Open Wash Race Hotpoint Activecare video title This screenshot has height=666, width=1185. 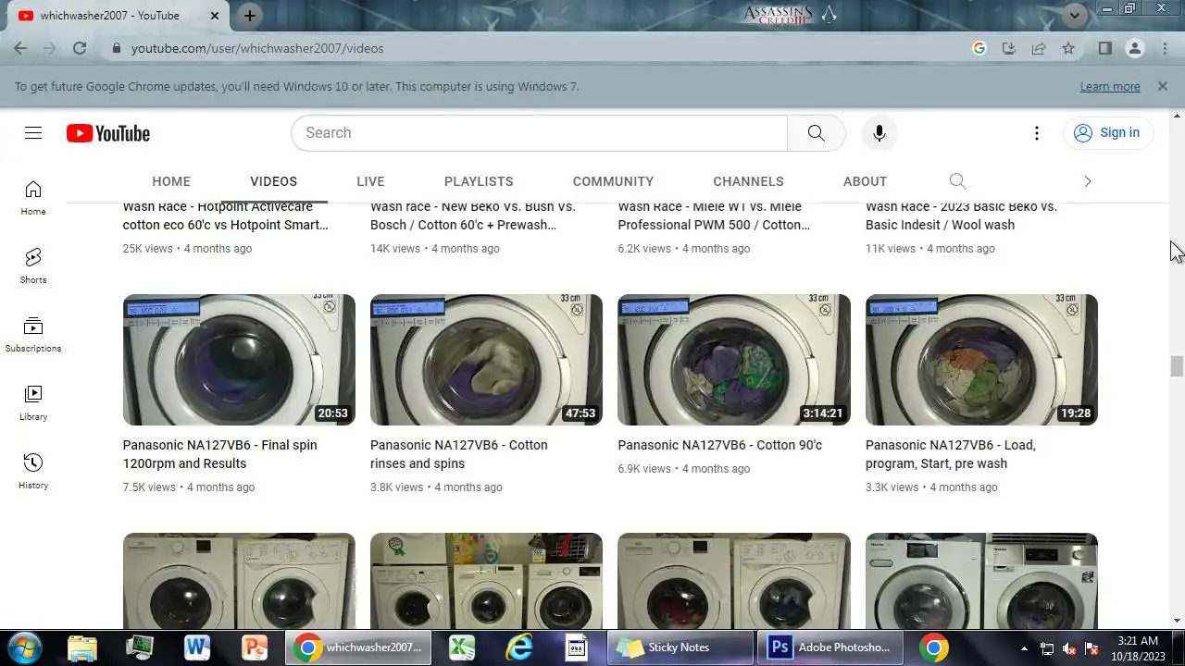226,216
